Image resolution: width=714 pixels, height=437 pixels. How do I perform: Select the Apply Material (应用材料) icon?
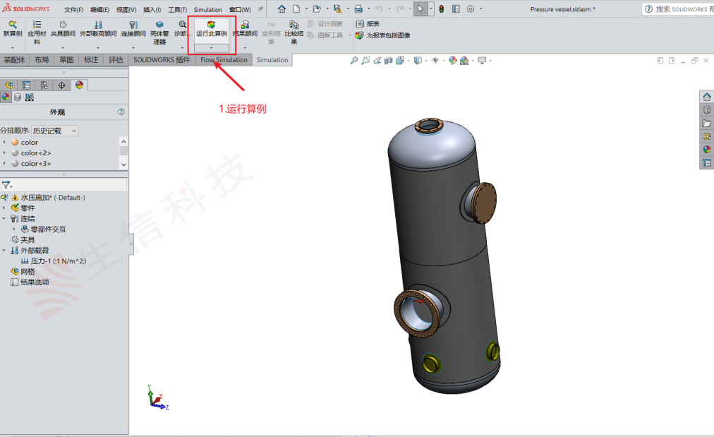coord(37,25)
